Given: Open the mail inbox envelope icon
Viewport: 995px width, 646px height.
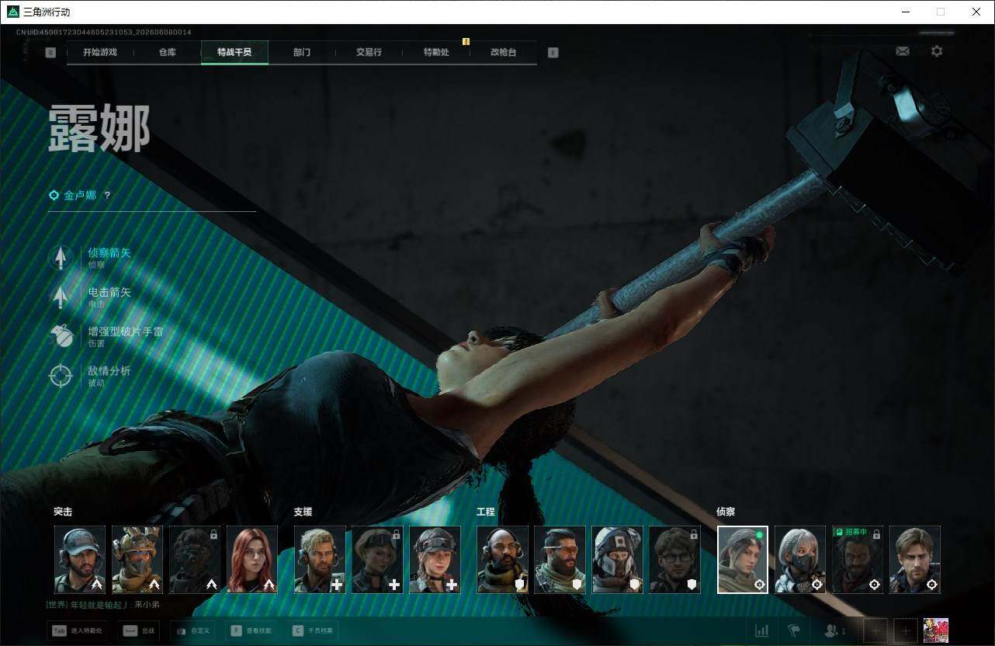Looking at the screenshot, I should pos(903,51).
